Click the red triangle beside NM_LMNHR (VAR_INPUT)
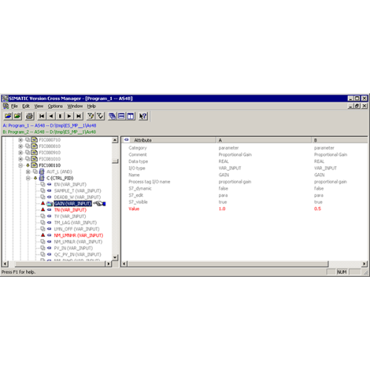The width and height of the screenshot is (370, 370). point(43,235)
